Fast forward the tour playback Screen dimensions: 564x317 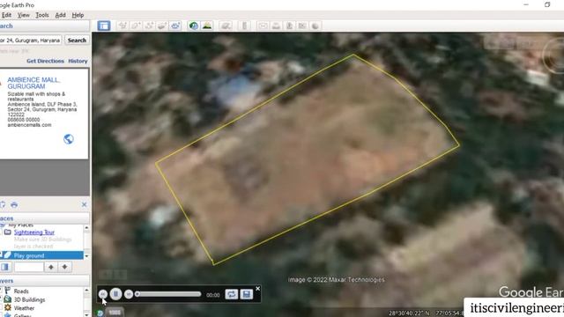pos(129,294)
